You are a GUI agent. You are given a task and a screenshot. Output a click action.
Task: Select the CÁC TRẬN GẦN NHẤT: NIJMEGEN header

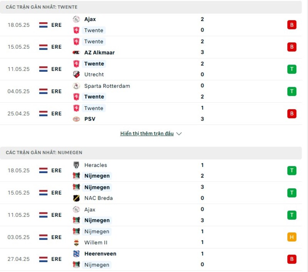pos(42,153)
